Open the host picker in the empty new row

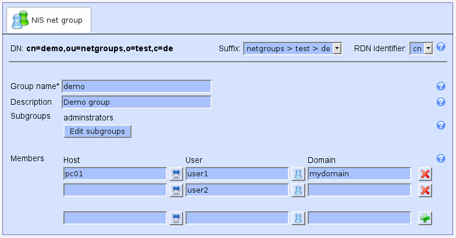pos(176,218)
